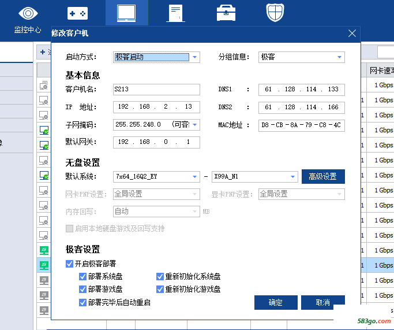Click the 网卡速率 column header

(381, 71)
